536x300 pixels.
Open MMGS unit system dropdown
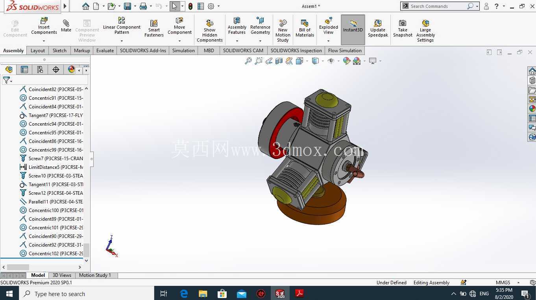click(518, 283)
